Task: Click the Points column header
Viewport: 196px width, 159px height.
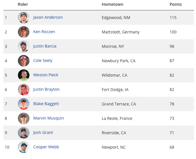Action: coord(176,4)
